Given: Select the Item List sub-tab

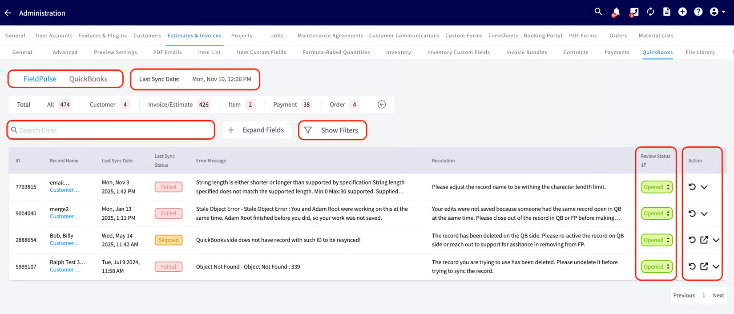Looking at the screenshot, I should click(209, 52).
